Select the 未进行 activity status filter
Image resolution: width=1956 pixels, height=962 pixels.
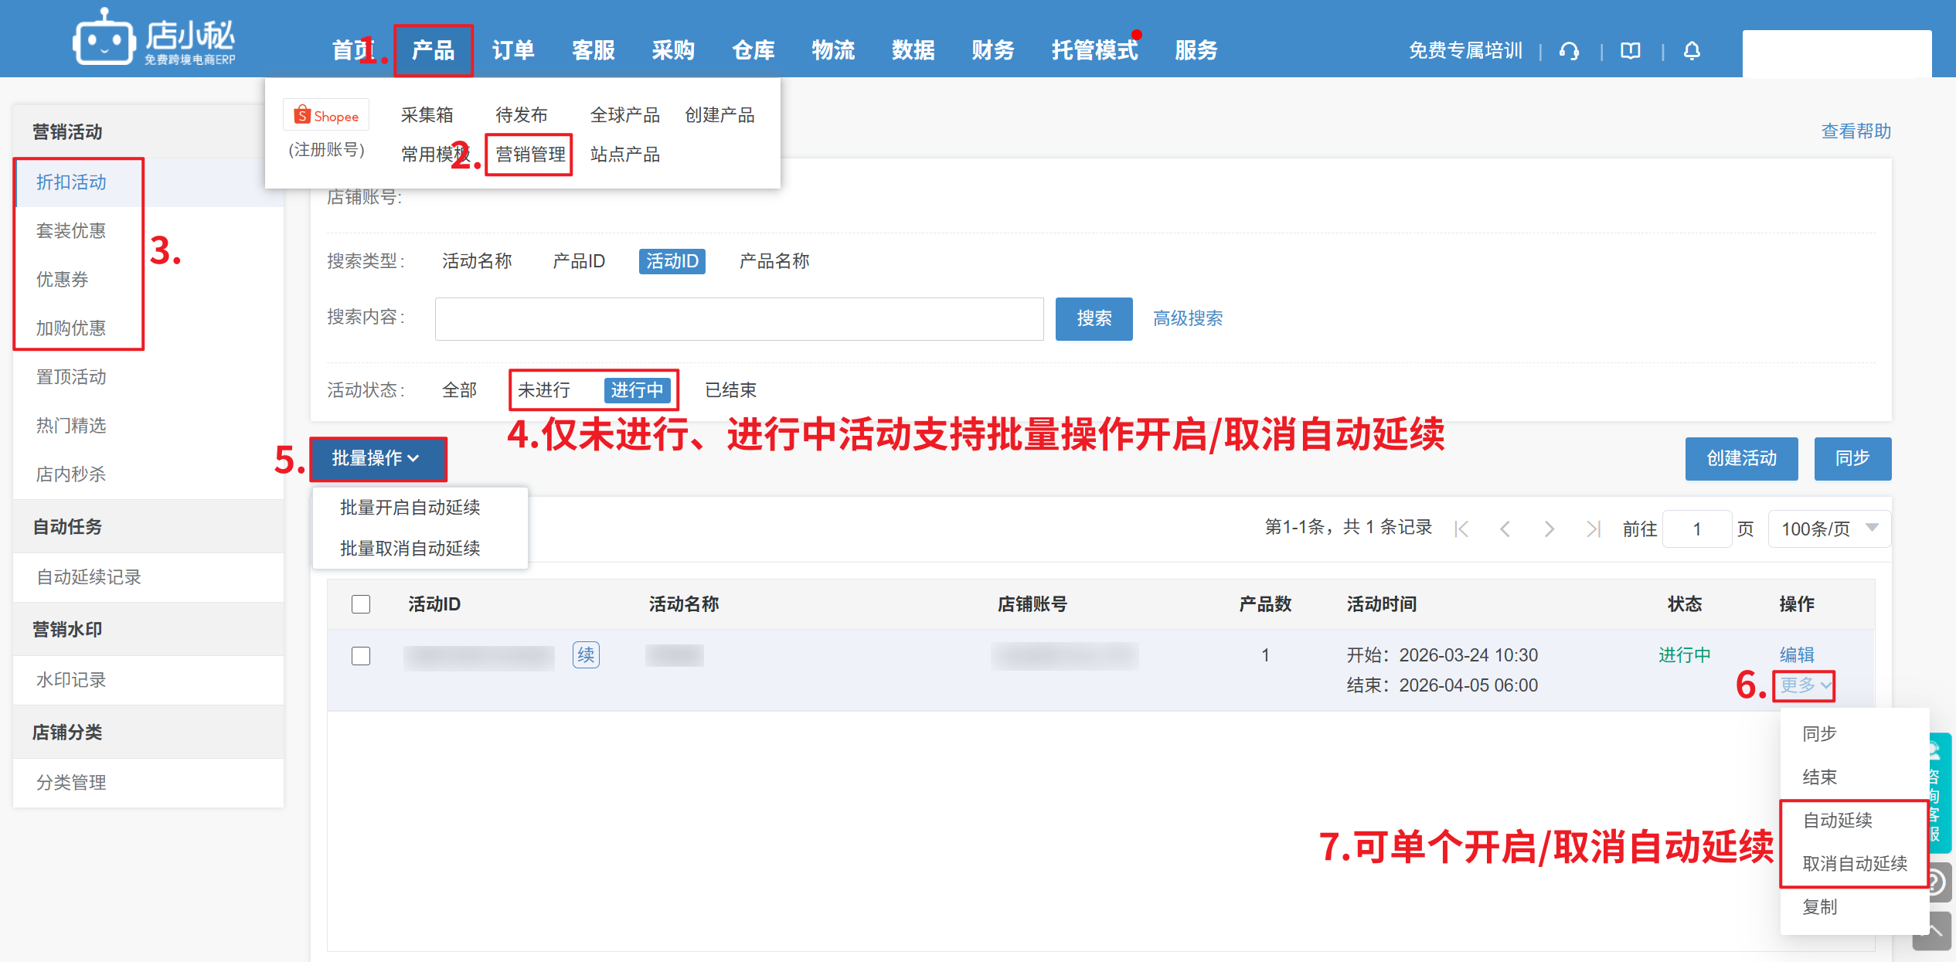(544, 390)
